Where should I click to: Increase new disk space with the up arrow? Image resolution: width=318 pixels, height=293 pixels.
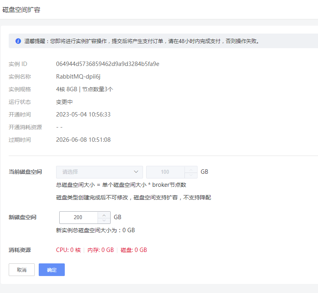(x=104, y=214)
